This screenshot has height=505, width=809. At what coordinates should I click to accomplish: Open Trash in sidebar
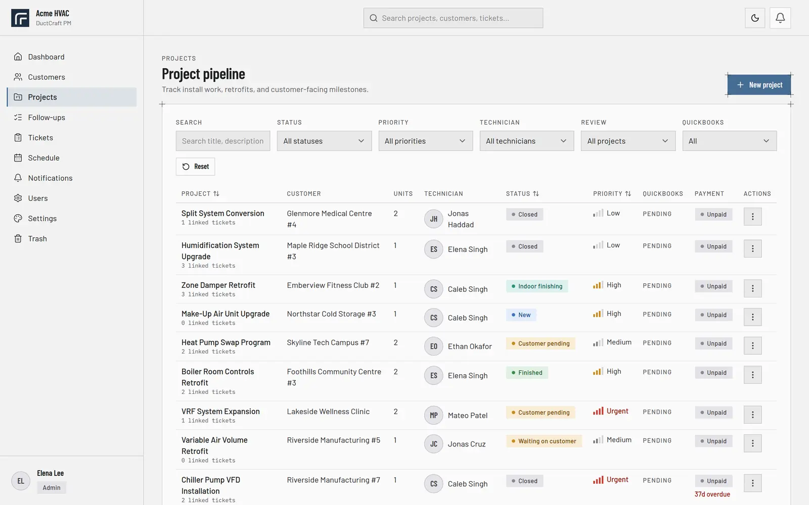pos(72,239)
